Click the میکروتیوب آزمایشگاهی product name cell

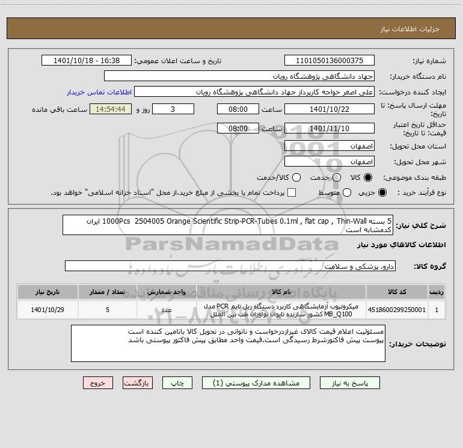[x=281, y=310]
